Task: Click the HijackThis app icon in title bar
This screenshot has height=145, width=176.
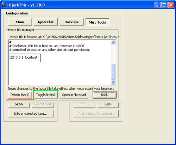Action: point(4,5)
